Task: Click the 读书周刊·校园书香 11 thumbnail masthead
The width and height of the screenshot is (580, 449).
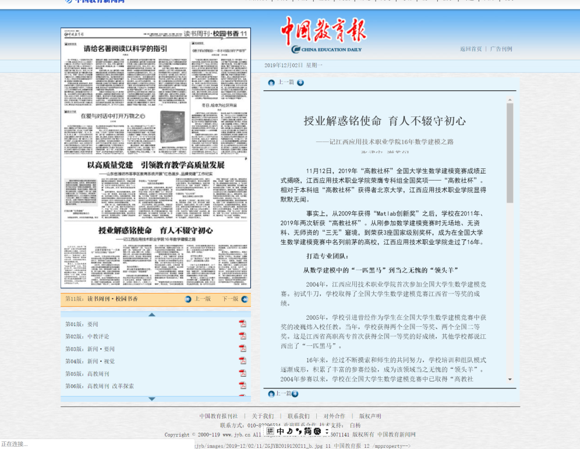Action: [215, 34]
